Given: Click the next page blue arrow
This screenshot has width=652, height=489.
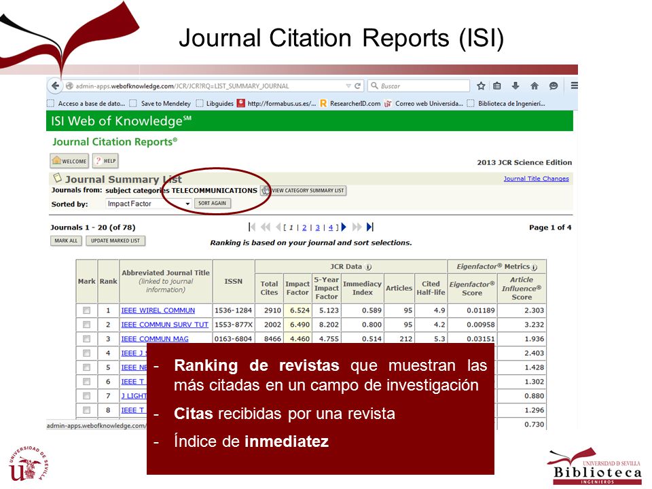Looking at the screenshot, I should tap(344, 227).
